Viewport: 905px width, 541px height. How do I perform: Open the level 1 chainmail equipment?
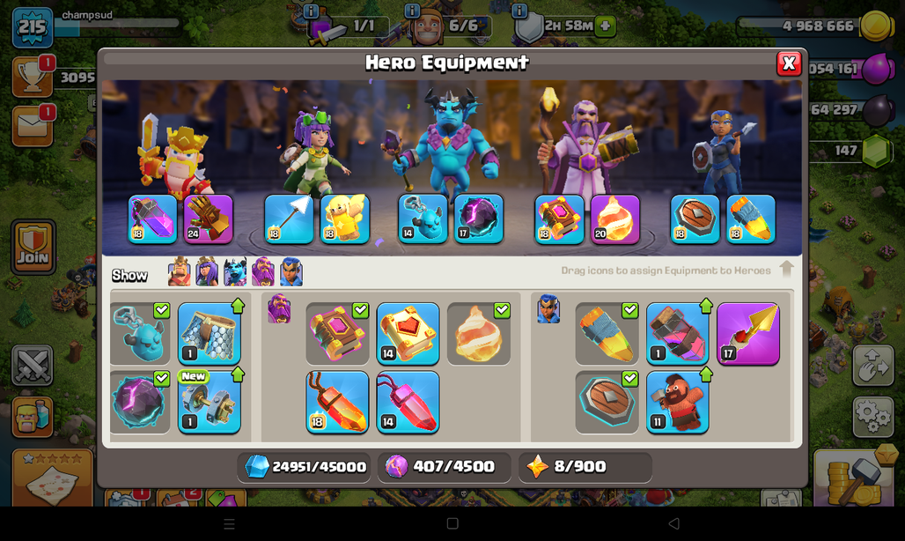[x=209, y=334]
